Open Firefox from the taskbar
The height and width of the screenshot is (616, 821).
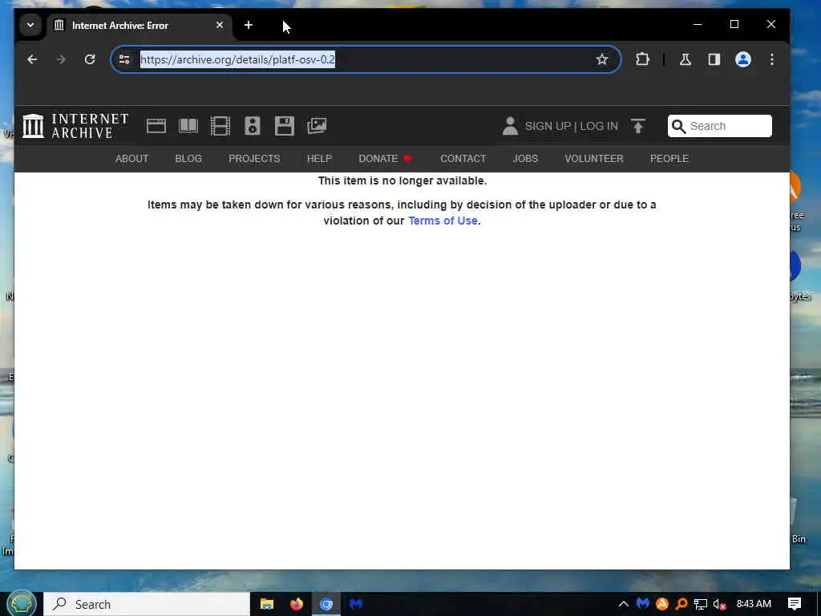click(x=297, y=605)
